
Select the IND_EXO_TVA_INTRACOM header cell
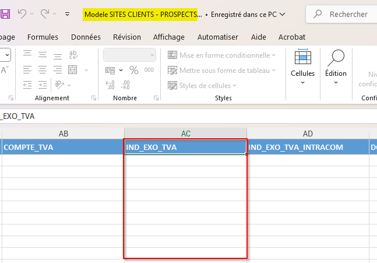click(307, 148)
